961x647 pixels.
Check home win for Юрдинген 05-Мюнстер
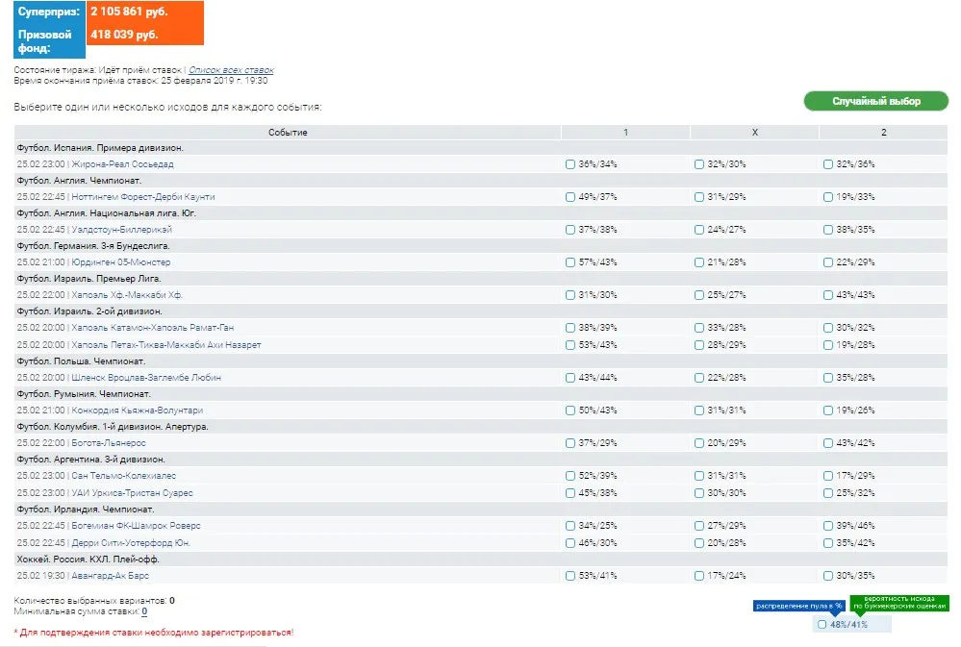click(570, 262)
